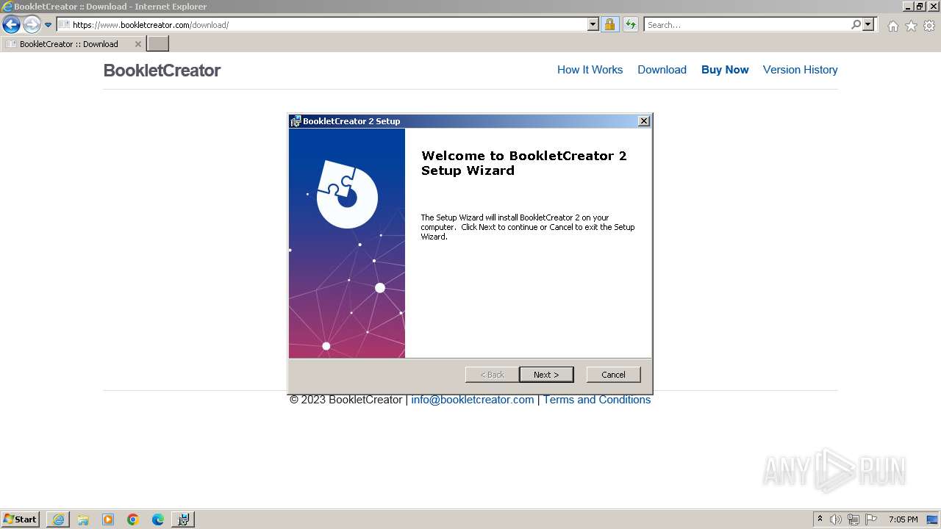Open the File Explorer taskbar icon
This screenshot has width=941, height=529.
click(83, 519)
